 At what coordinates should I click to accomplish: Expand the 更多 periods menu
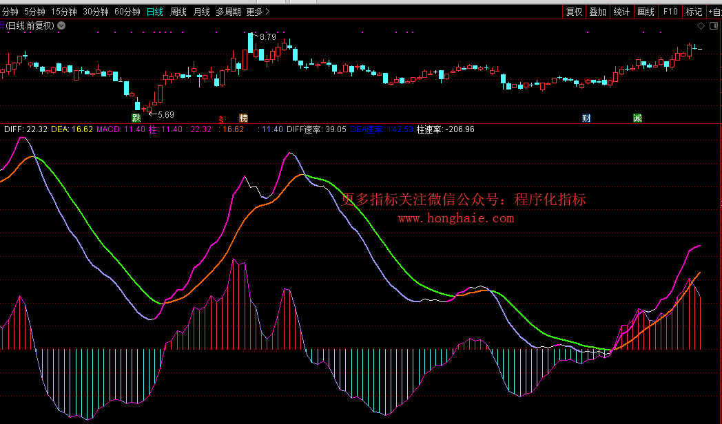point(258,12)
